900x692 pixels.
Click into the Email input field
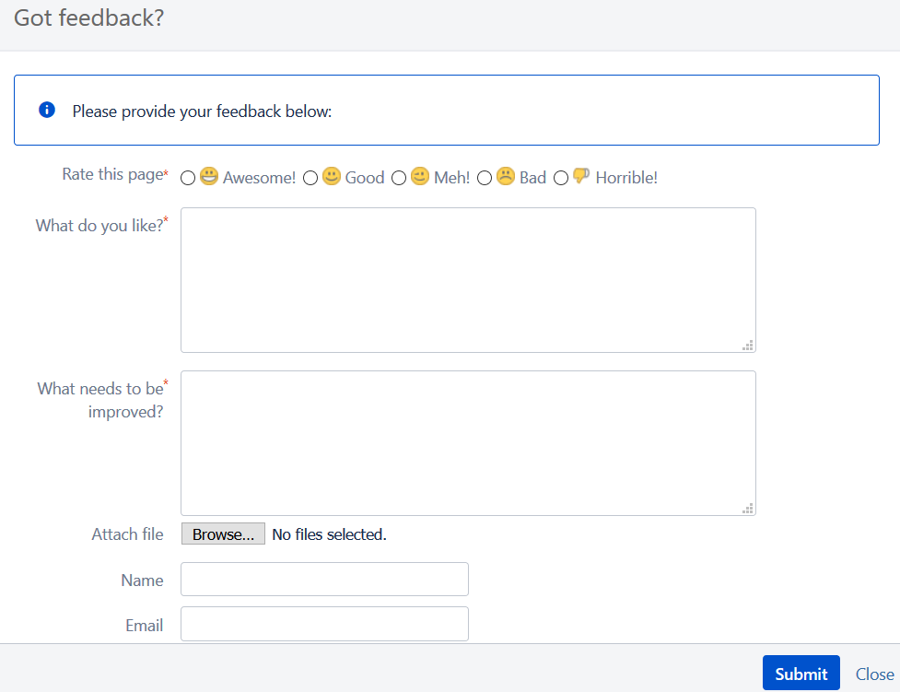(x=324, y=624)
